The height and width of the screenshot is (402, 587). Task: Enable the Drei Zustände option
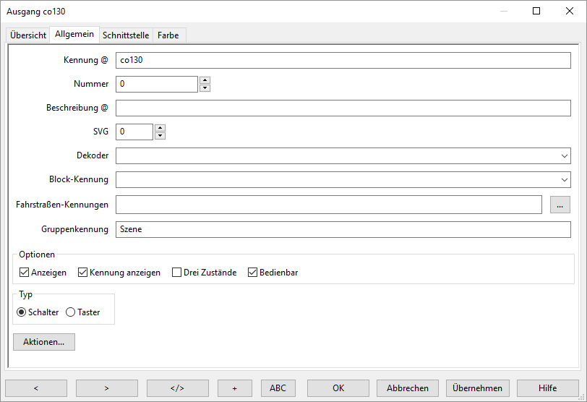pyautogui.click(x=177, y=273)
